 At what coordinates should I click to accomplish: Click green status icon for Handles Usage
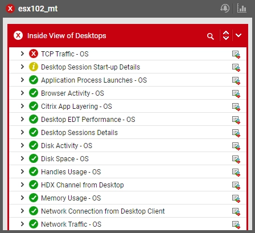tap(34, 171)
